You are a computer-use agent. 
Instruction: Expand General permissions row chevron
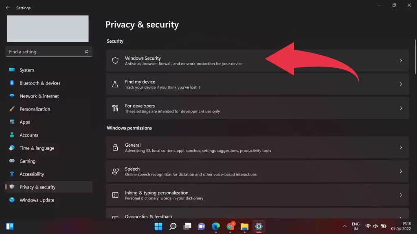(x=401, y=147)
